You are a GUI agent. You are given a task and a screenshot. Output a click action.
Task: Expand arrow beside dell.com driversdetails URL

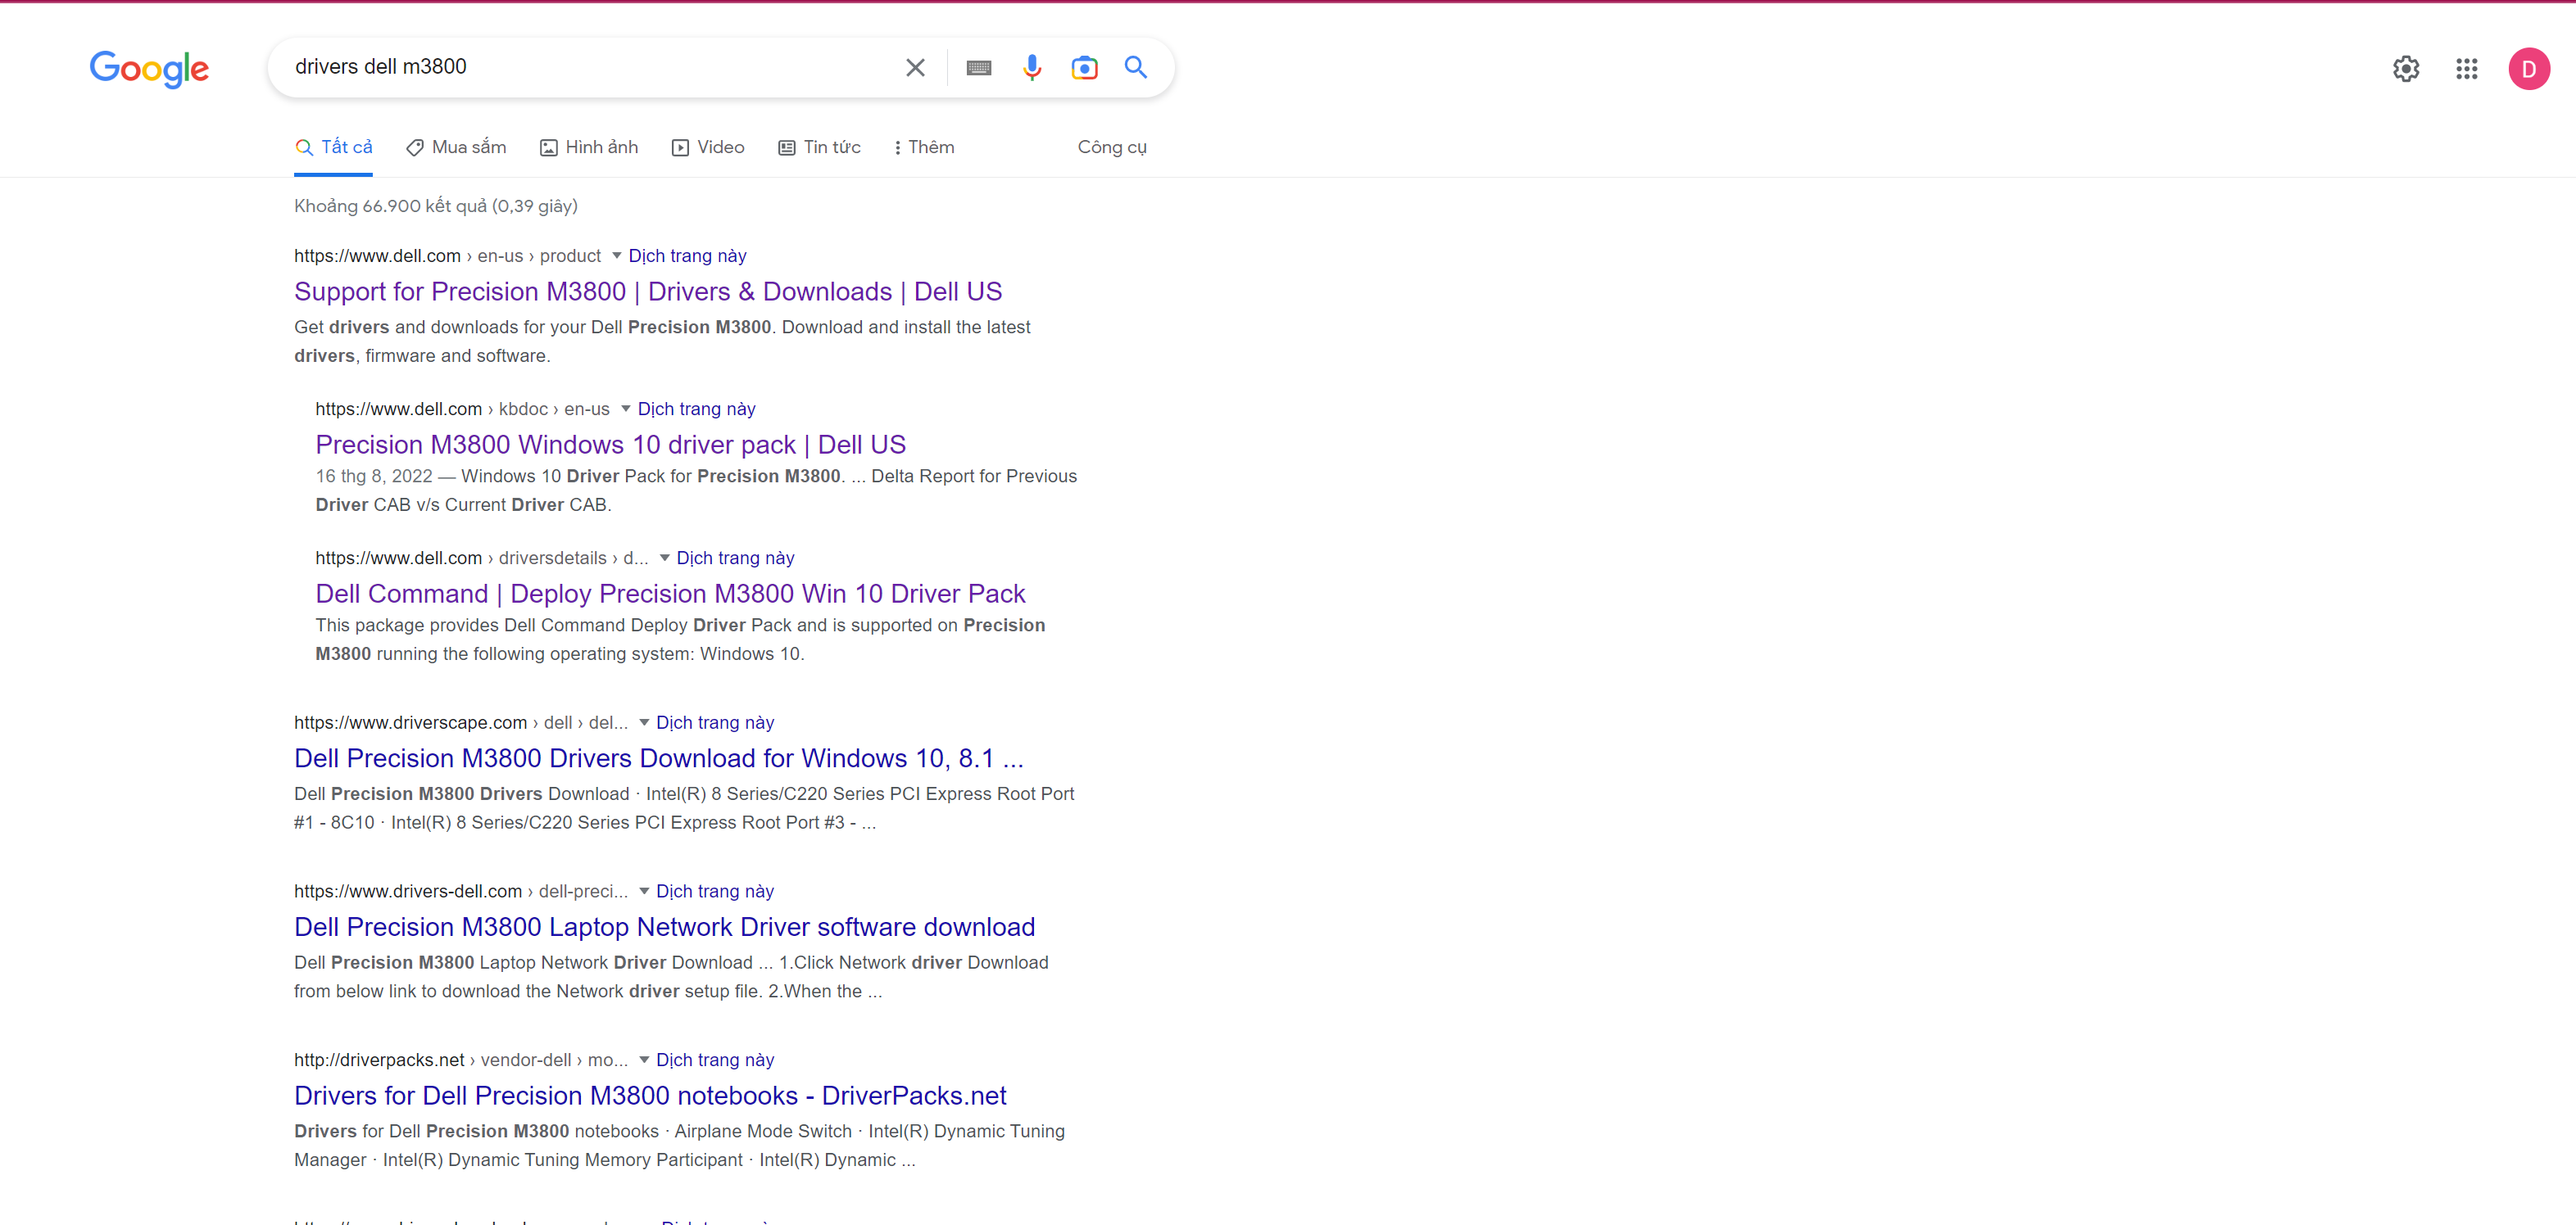point(665,557)
